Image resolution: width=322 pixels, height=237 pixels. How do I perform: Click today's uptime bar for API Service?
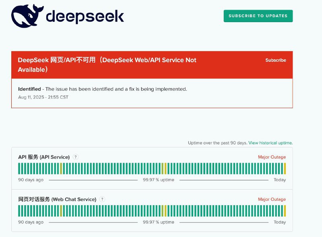pyautogui.click(x=285, y=168)
